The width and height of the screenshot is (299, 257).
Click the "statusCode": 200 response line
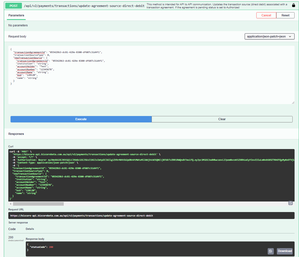(41, 247)
